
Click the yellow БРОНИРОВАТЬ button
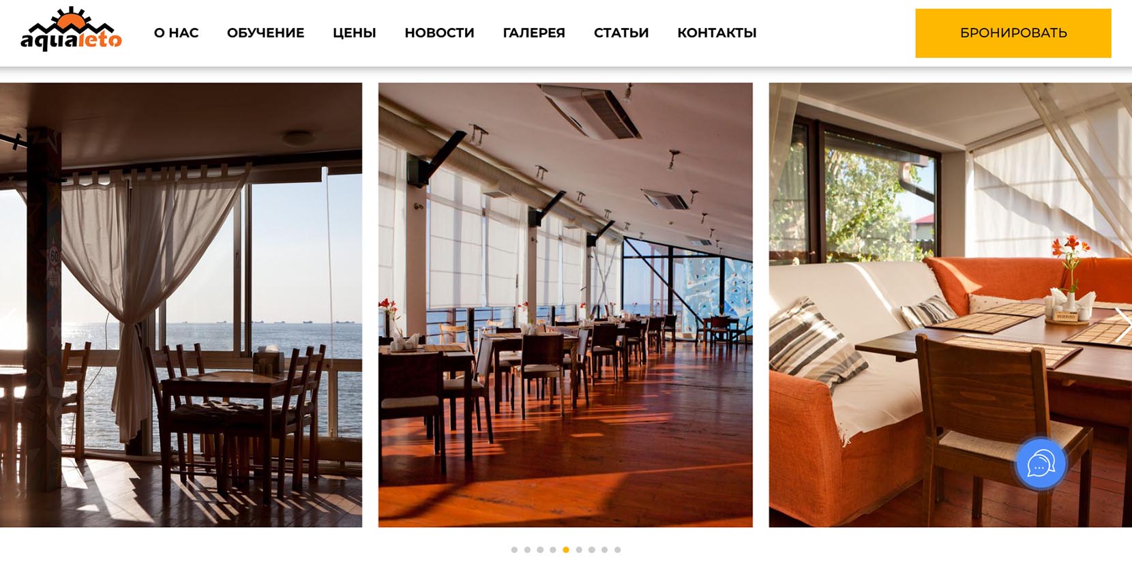pyautogui.click(x=1013, y=33)
